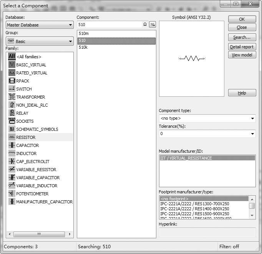The image size is (262, 254).
Task: Select VARIABLE_RESISTOR in family list
Action: click(36, 170)
